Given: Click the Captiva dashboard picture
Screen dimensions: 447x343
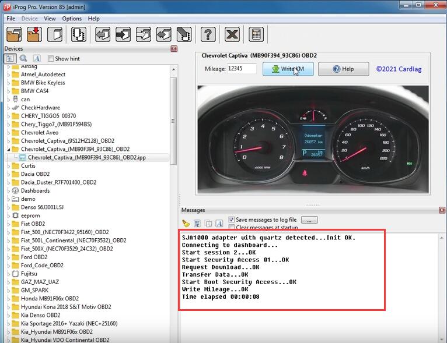Looking at the screenshot, I should coord(313,139).
